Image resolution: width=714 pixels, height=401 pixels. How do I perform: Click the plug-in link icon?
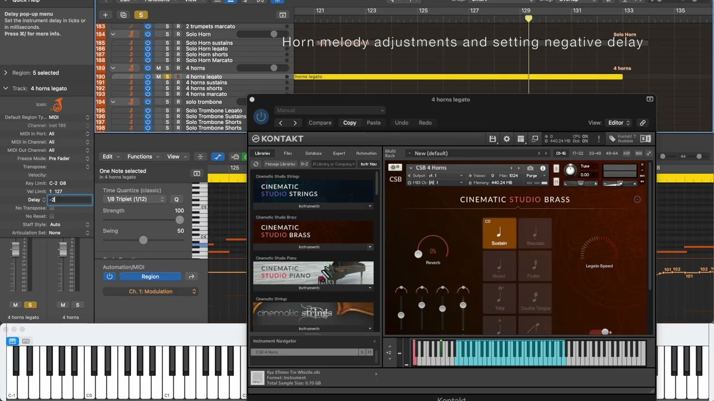(643, 123)
